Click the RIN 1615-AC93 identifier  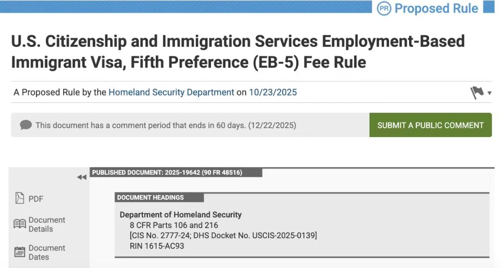tap(157, 246)
